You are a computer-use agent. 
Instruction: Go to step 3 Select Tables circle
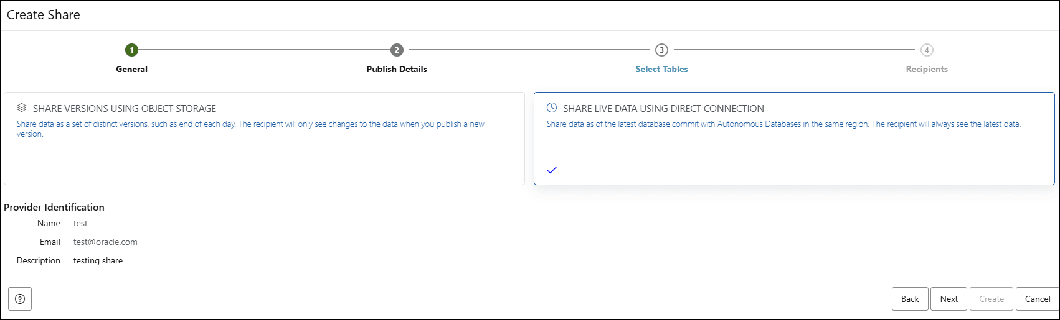[661, 50]
